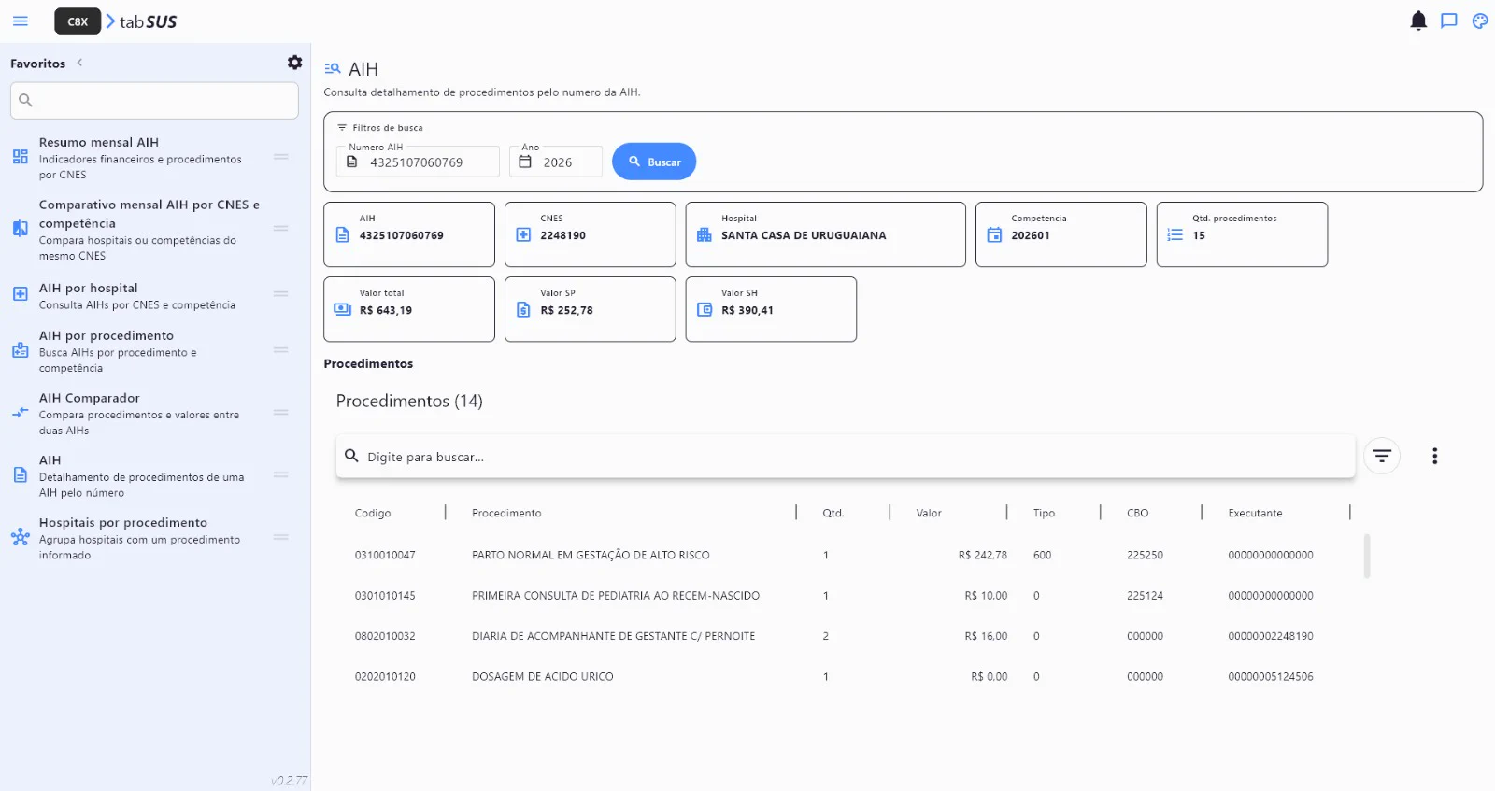Image resolution: width=1495 pixels, height=791 pixels.
Task: Select row PARTO NORMAL EM GESTAÇÃO DE ALTO RISCO
Action: pos(846,555)
